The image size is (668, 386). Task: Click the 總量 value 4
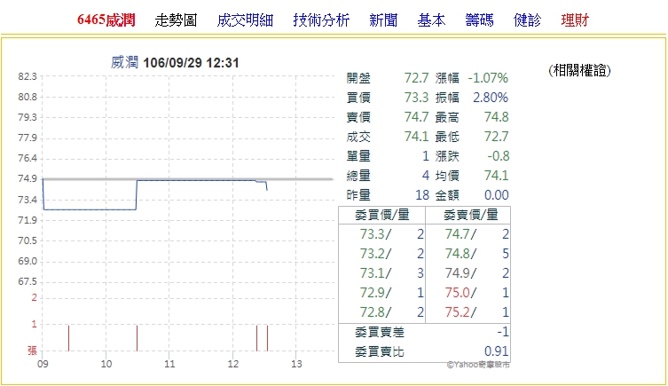425,176
